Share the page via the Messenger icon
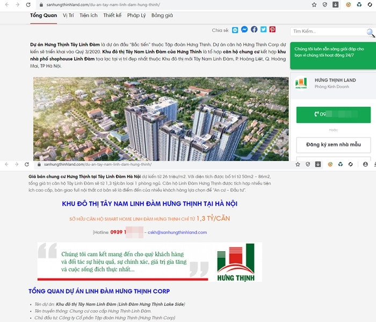 coord(244,30)
